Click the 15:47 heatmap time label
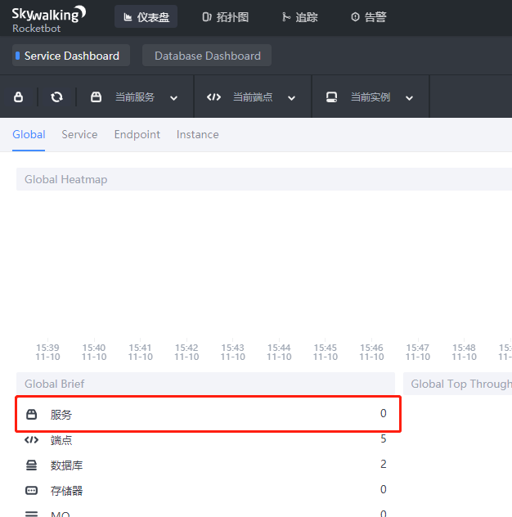Viewport: 512px width, 517px height. (418, 352)
